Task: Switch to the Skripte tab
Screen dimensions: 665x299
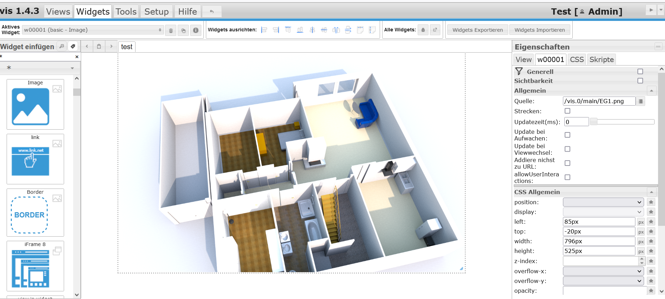Action: point(601,60)
